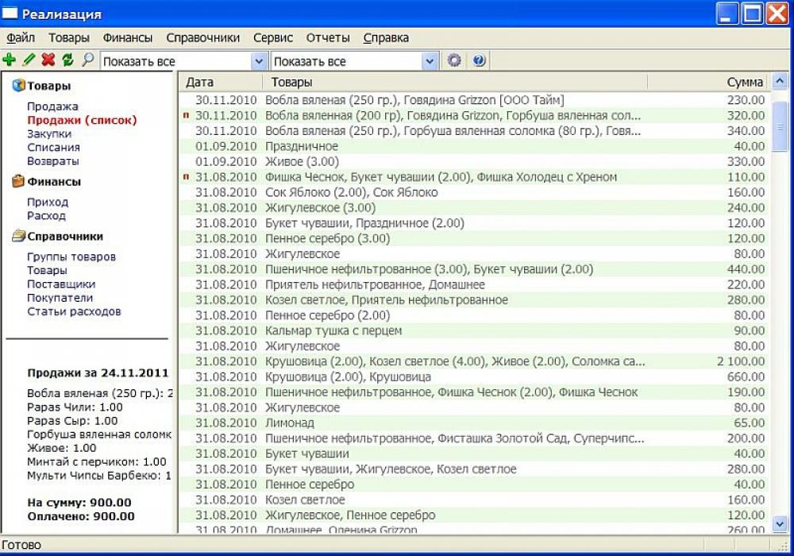This screenshot has height=556, width=794.
Task: Open help with the blue question mark icon
Action: point(477,60)
